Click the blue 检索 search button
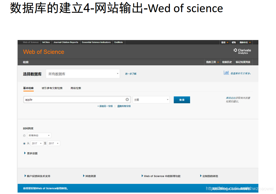The image size is (276, 194). click(x=182, y=100)
